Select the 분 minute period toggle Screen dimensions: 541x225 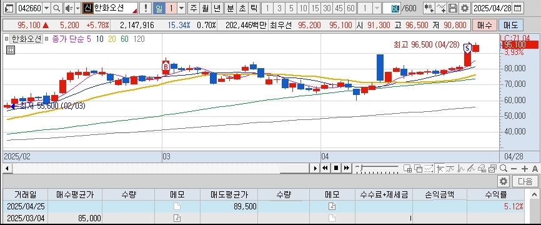[230, 8]
